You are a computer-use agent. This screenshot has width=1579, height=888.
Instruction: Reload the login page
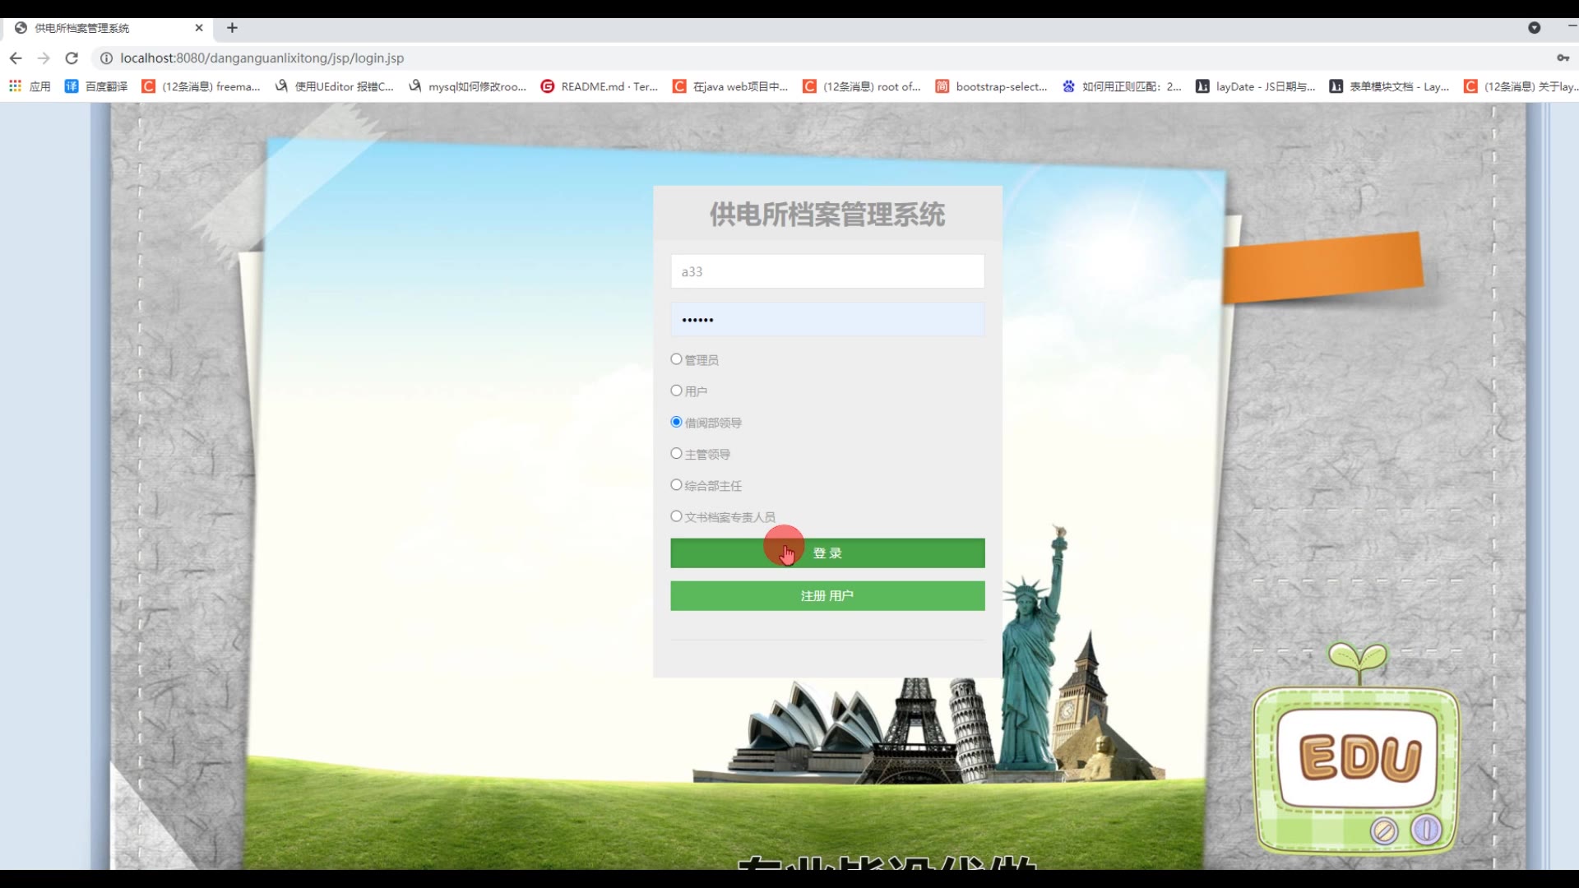(x=72, y=58)
